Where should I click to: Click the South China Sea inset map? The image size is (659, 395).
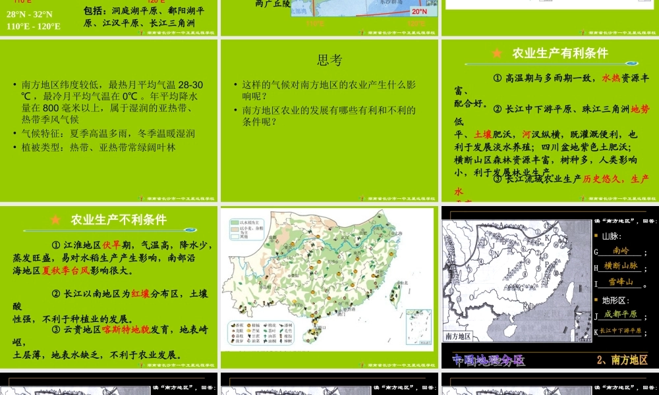pyautogui.click(x=418, y=327)
